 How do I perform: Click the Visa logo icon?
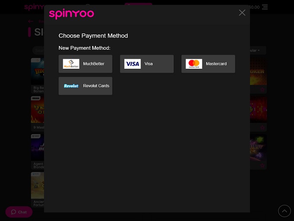coord(132,64)
